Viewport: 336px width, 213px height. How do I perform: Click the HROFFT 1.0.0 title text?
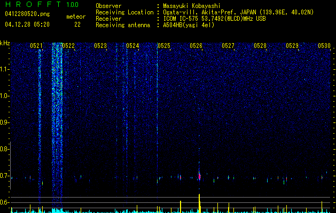[42, 4]
